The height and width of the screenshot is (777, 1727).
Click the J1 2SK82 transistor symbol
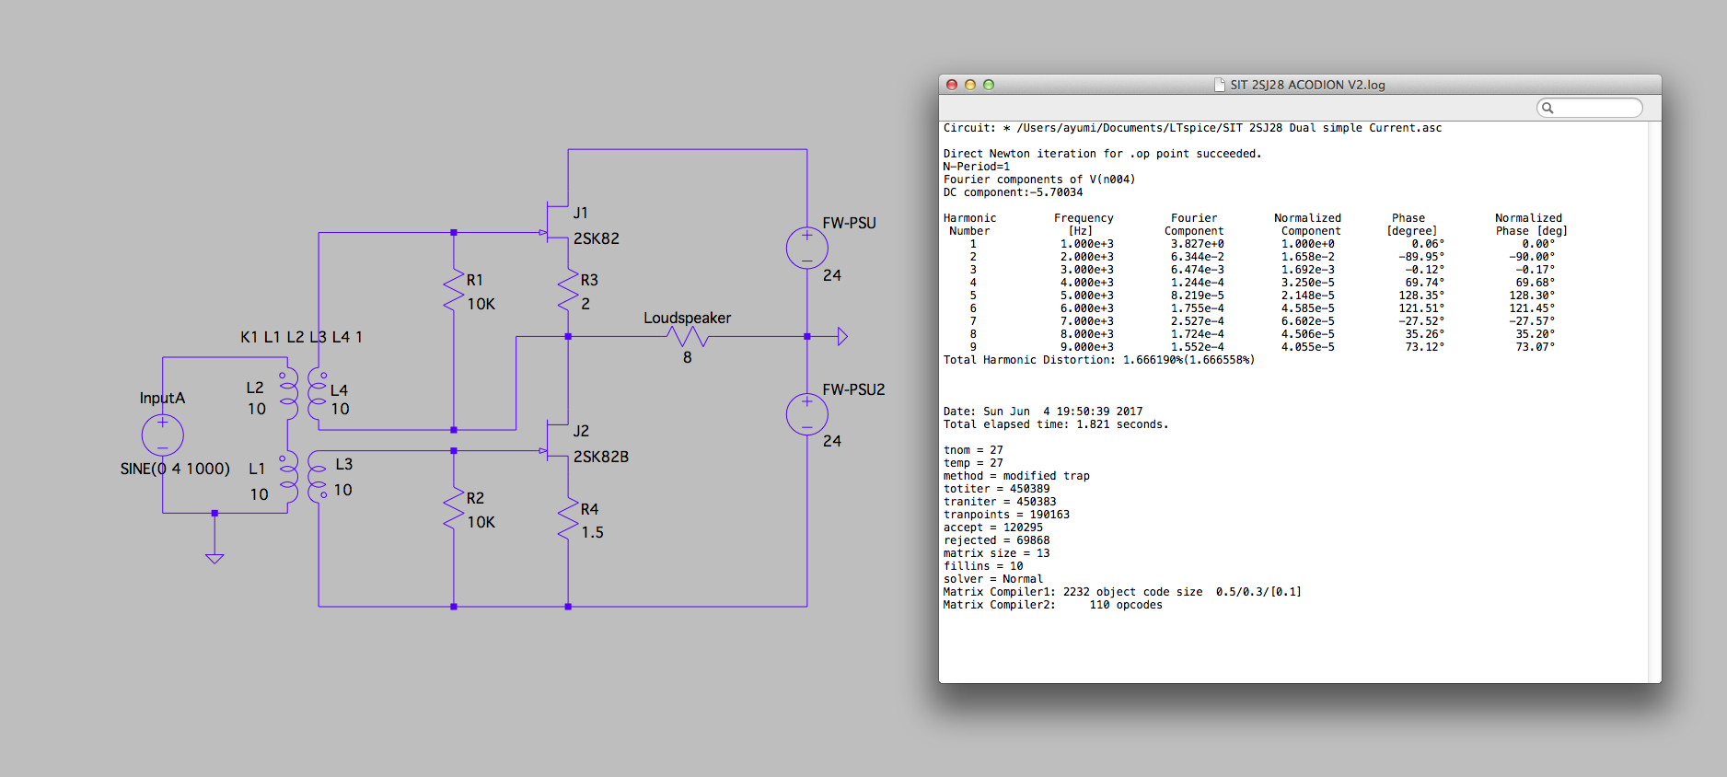pyautogui.click(x=555, y=223)
